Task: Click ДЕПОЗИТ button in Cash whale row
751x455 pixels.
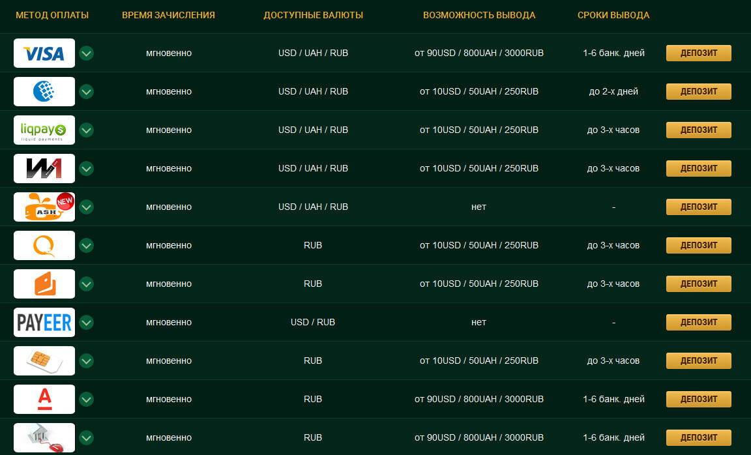Action: (698, 207)
